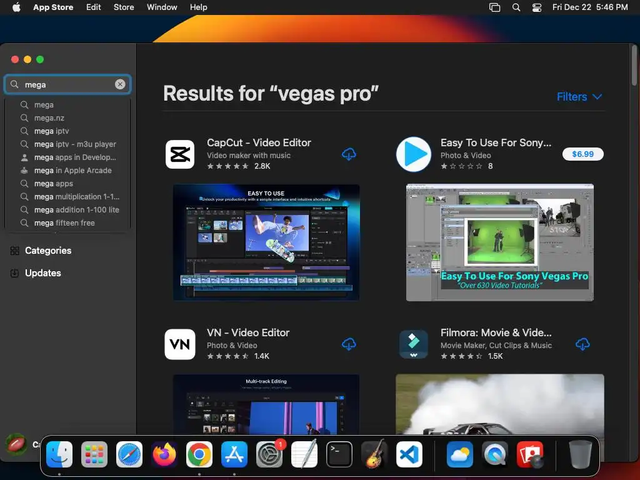The width and height of the screenshot is (640, 480).
Task: Open the Weather app from the Dock
Action: [460, 454]
